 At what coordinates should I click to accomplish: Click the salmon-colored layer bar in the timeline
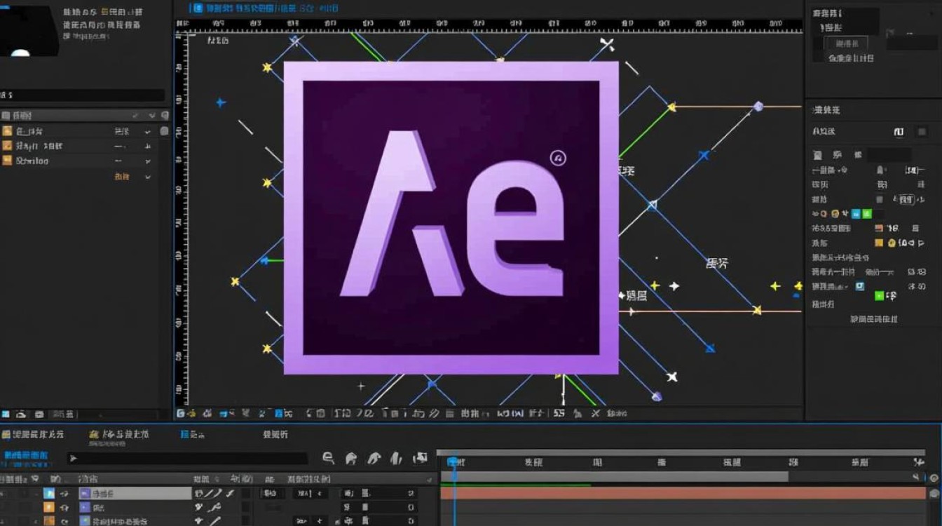(x=683, y=493)
